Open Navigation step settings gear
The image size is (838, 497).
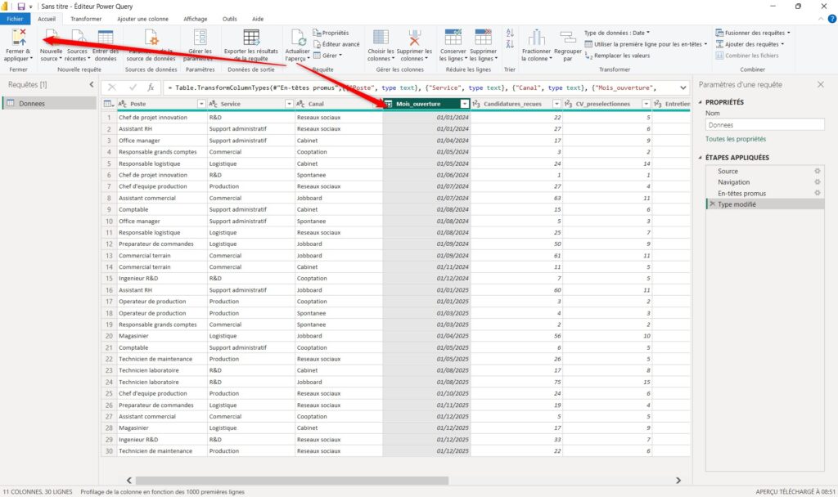coord(818,182)
